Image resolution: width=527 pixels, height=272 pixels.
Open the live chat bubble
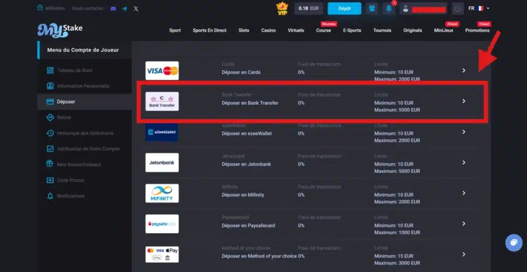click(x=513, y=242)
